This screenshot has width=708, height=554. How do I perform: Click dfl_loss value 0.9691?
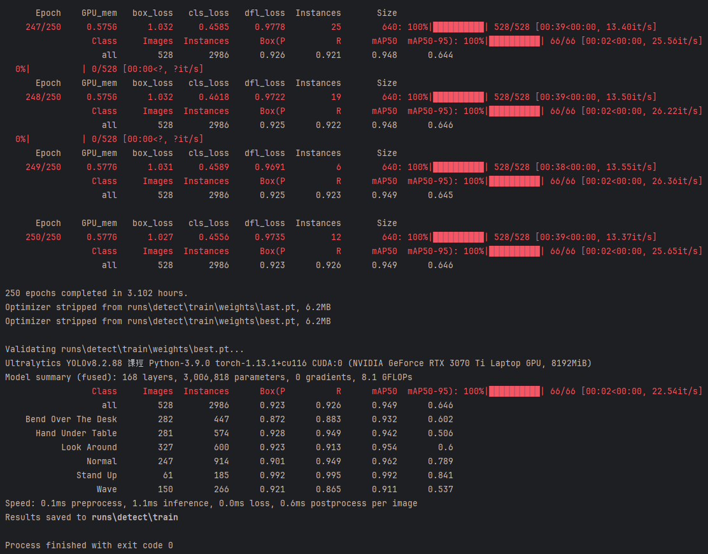[x=270, y=167]
